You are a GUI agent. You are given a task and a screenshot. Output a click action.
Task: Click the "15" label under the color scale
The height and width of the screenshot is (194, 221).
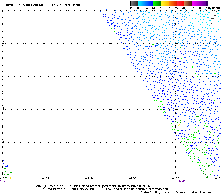click(153, 8)
